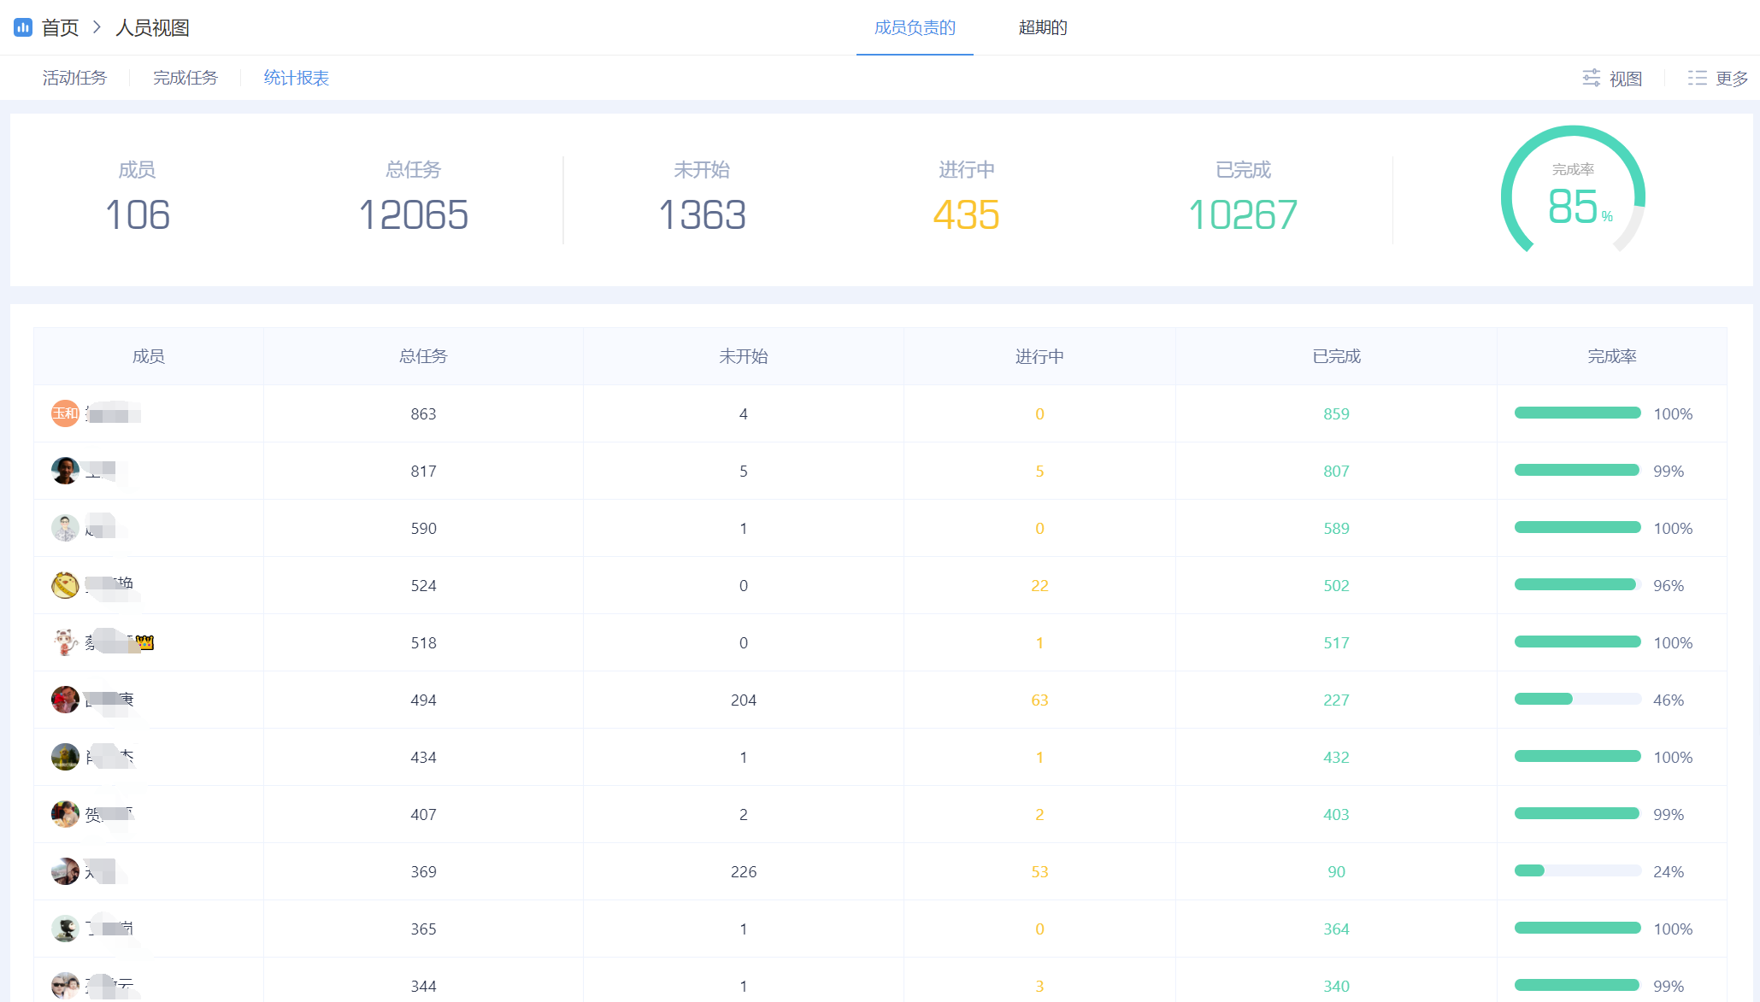Click the 46% completion progress bar
This screenshot has height=1002, width=1760.
(1577, 699)
